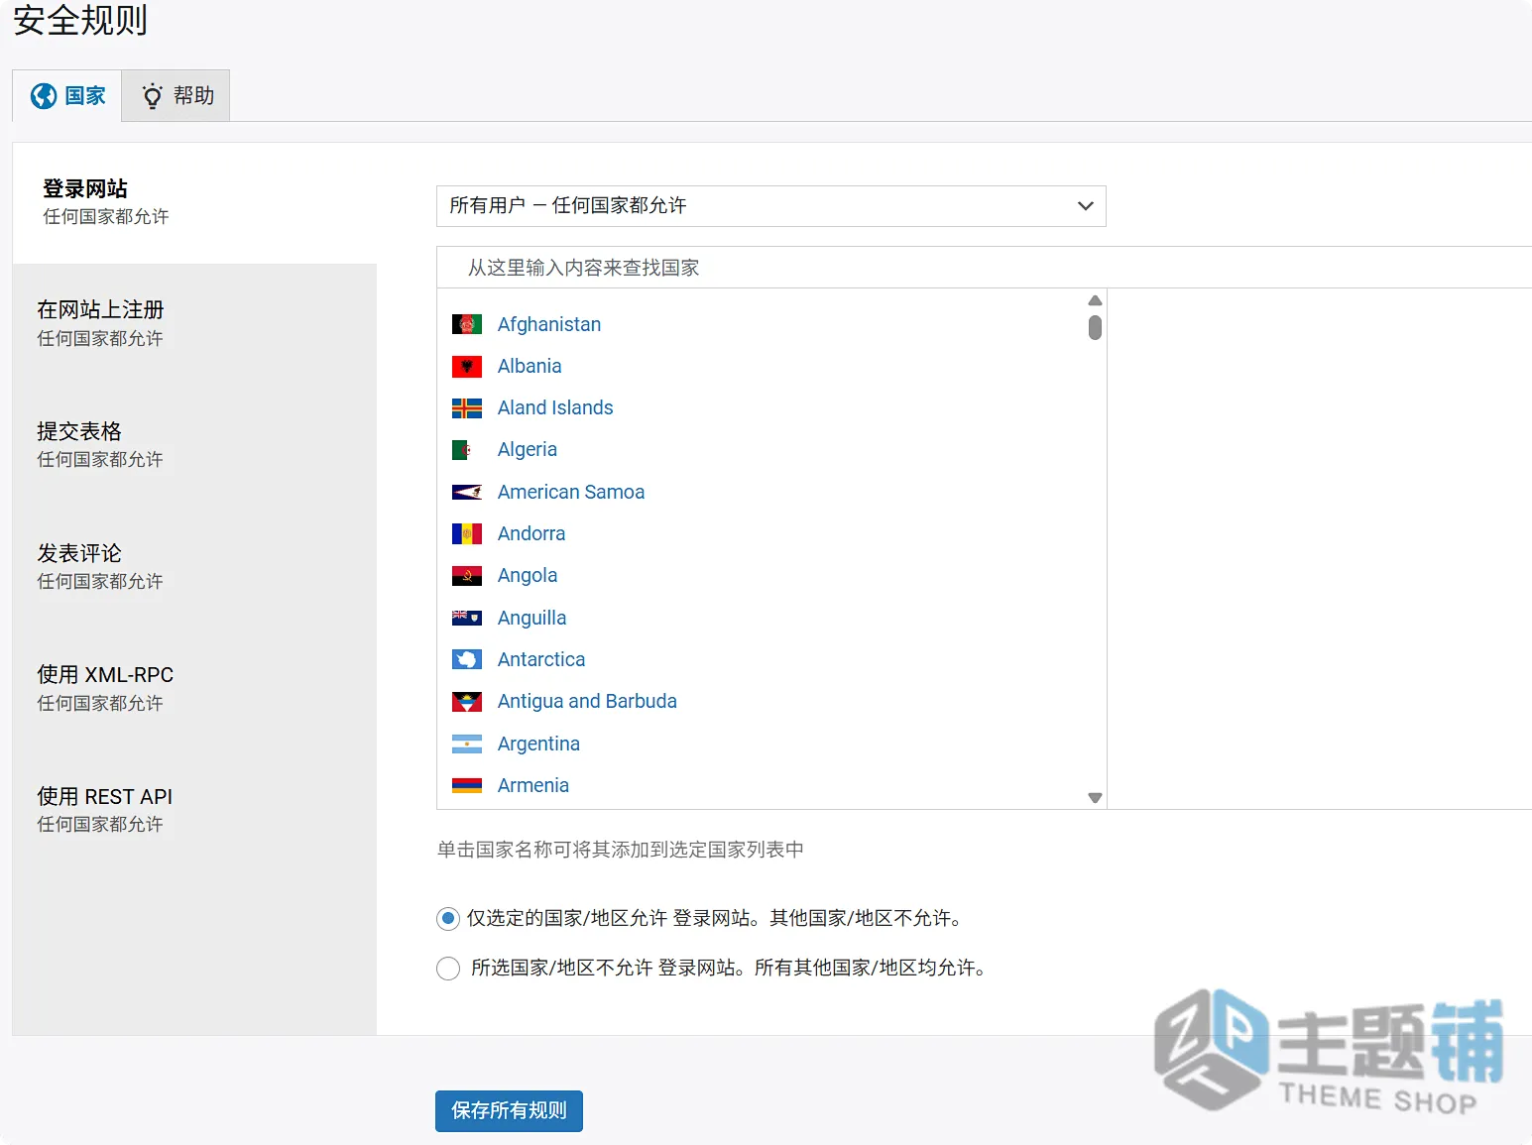
Task: Add Andorra to selected countries
Action: point(531,533)
